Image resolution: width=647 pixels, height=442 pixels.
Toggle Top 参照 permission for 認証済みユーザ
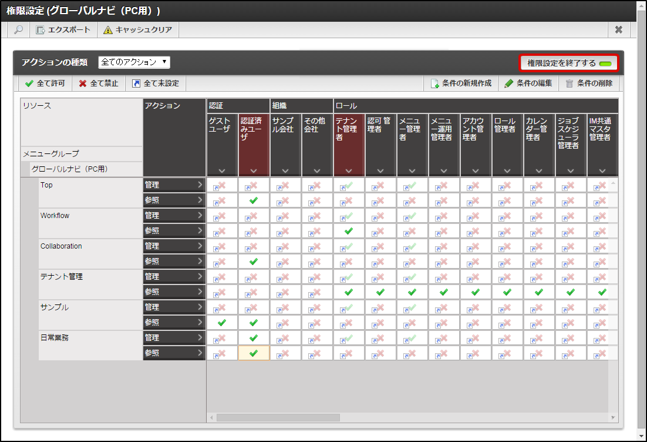coord(254,200)
